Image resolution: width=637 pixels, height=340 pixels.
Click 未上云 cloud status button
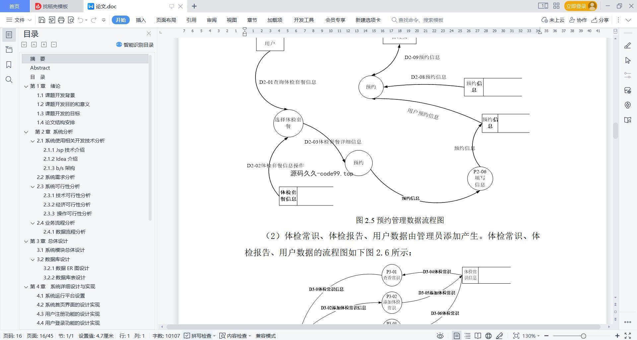553,20
